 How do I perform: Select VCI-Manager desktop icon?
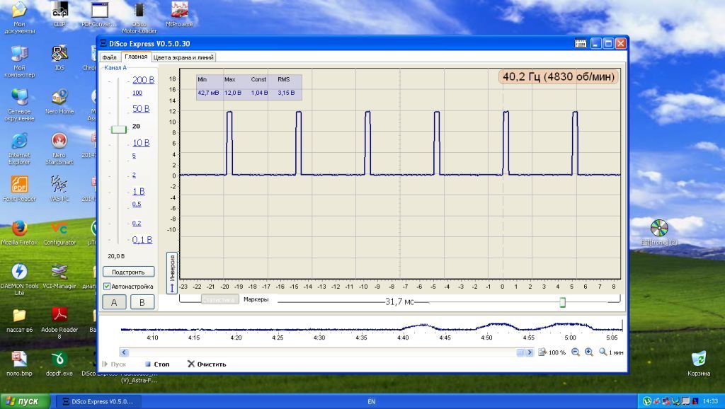point(59,277)
